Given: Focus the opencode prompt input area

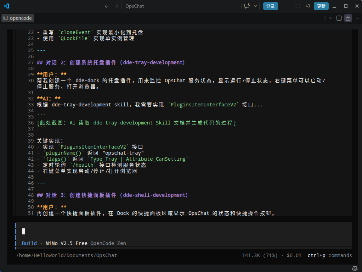Looking at the screenshot, I should click(183, 231).
